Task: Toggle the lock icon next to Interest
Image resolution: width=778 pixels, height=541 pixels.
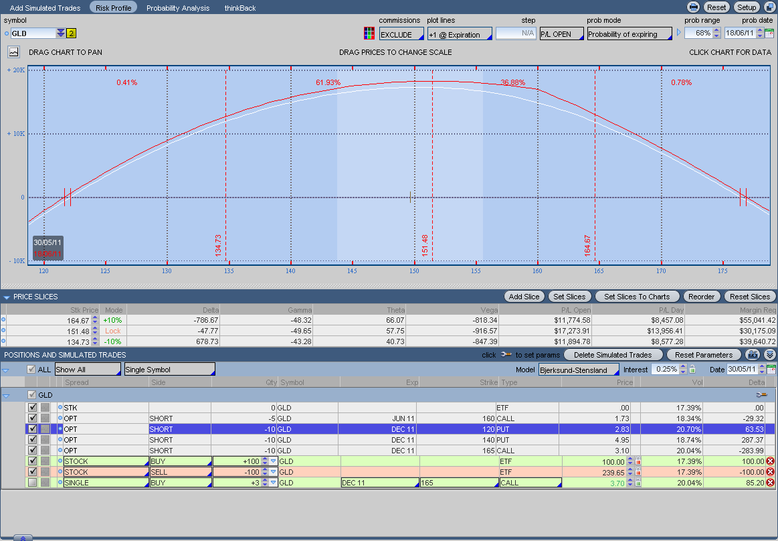Action: point(692,370)
